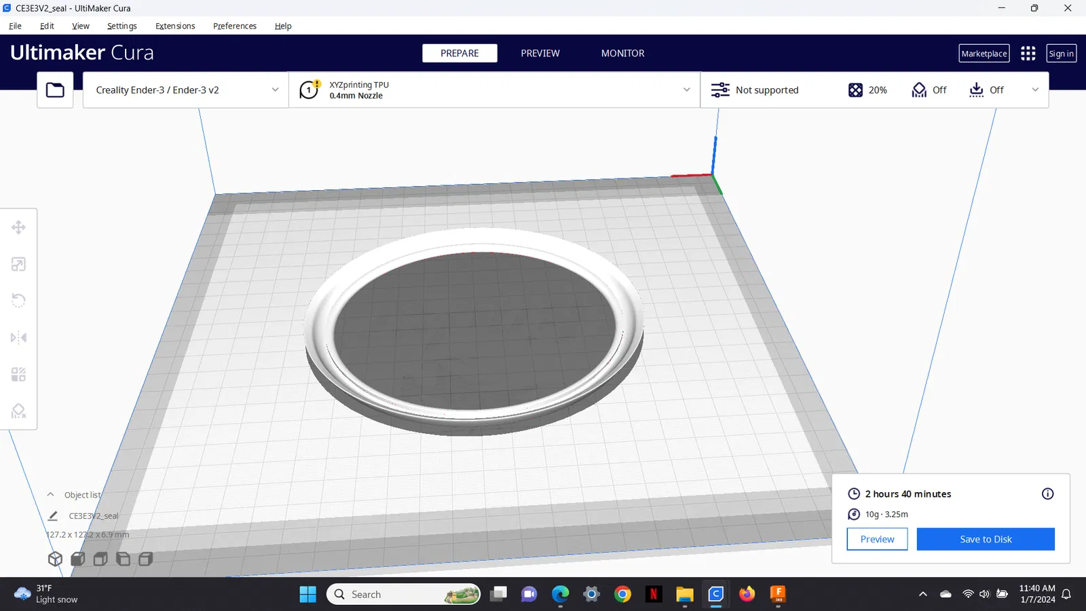Click the filament spool material usage icon
Screen dimensions: 1086x611
tap(854, 514)
